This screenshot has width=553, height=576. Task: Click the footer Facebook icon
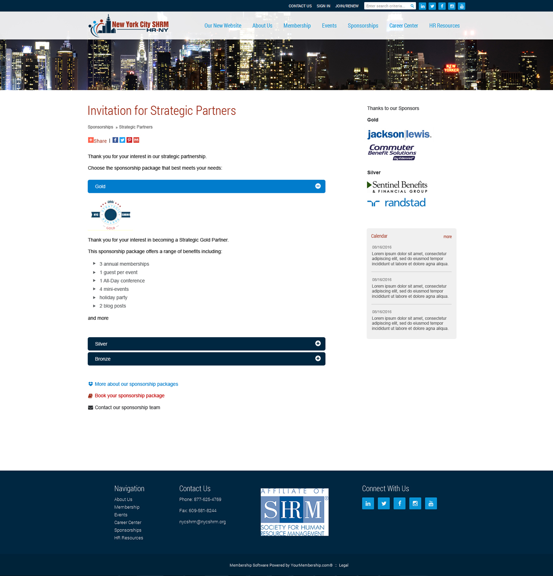point(400,503)
